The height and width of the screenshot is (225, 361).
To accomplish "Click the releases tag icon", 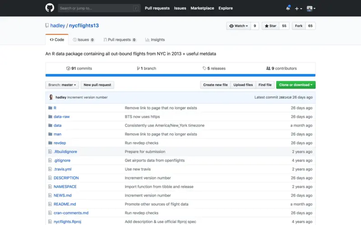I will (x=204, y=68).
